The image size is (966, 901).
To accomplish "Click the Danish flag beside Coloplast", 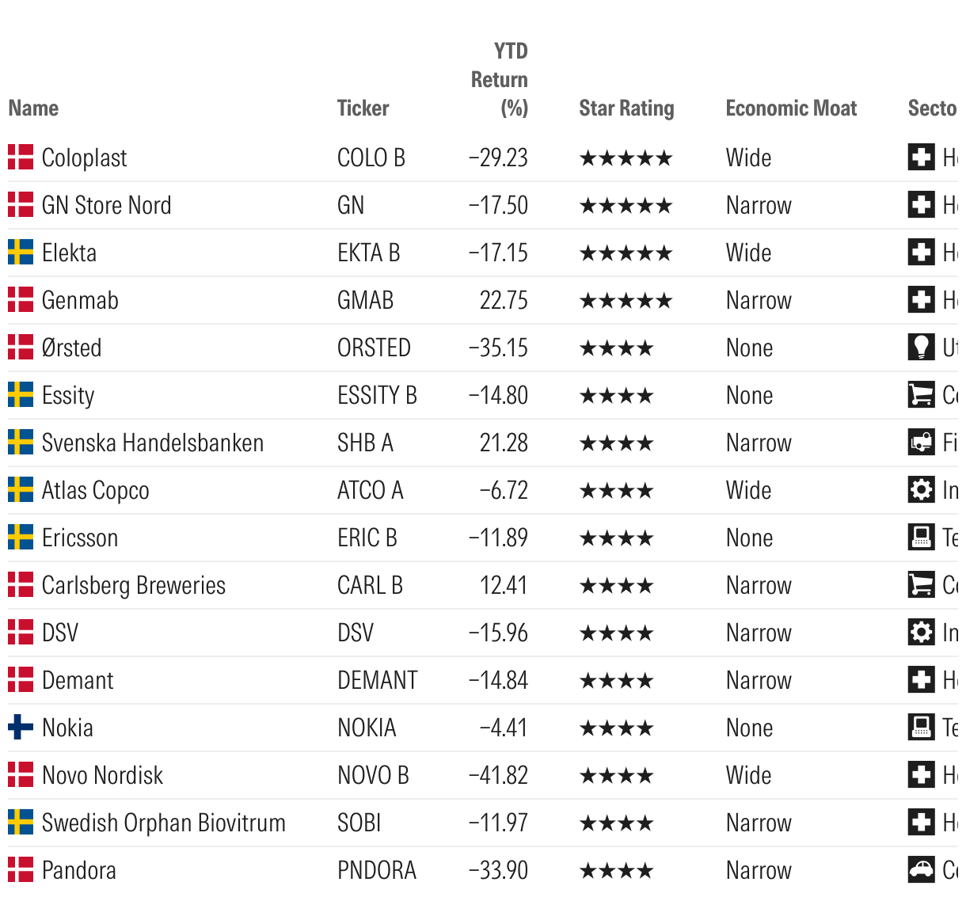I will point(21,157).
